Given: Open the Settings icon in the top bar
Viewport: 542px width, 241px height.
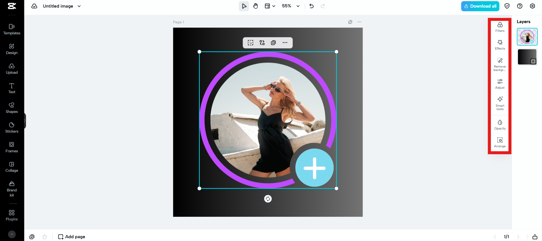Looking at the screenshot, I should coord(532,6).
